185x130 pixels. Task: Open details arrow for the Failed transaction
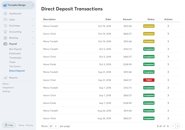(168, 80)
